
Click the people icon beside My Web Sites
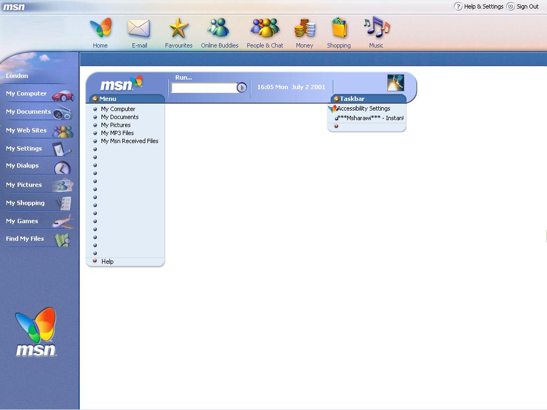coord(63,131)
